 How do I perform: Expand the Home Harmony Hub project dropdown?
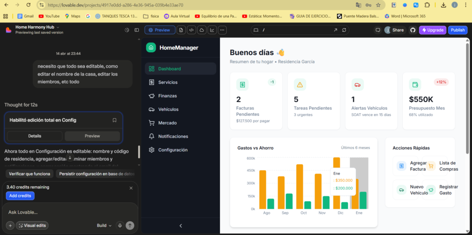click(58, 27)
